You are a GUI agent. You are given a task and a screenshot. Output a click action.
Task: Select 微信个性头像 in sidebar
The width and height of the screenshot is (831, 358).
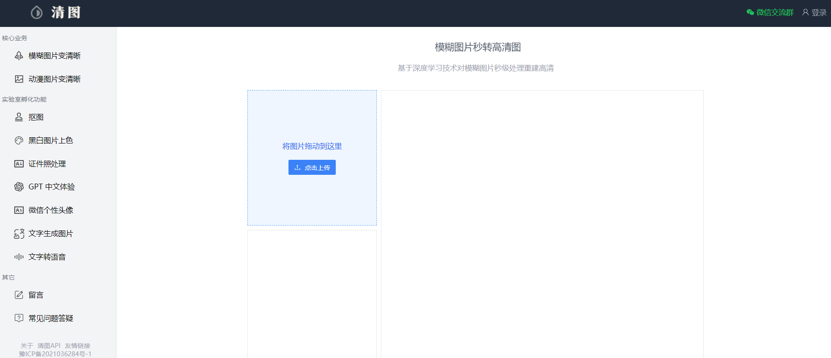[51, 210]
